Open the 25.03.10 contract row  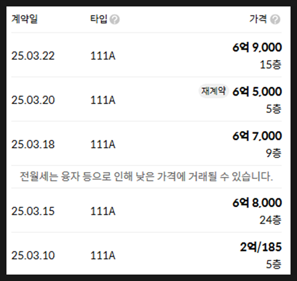click(x=146, y=254)
